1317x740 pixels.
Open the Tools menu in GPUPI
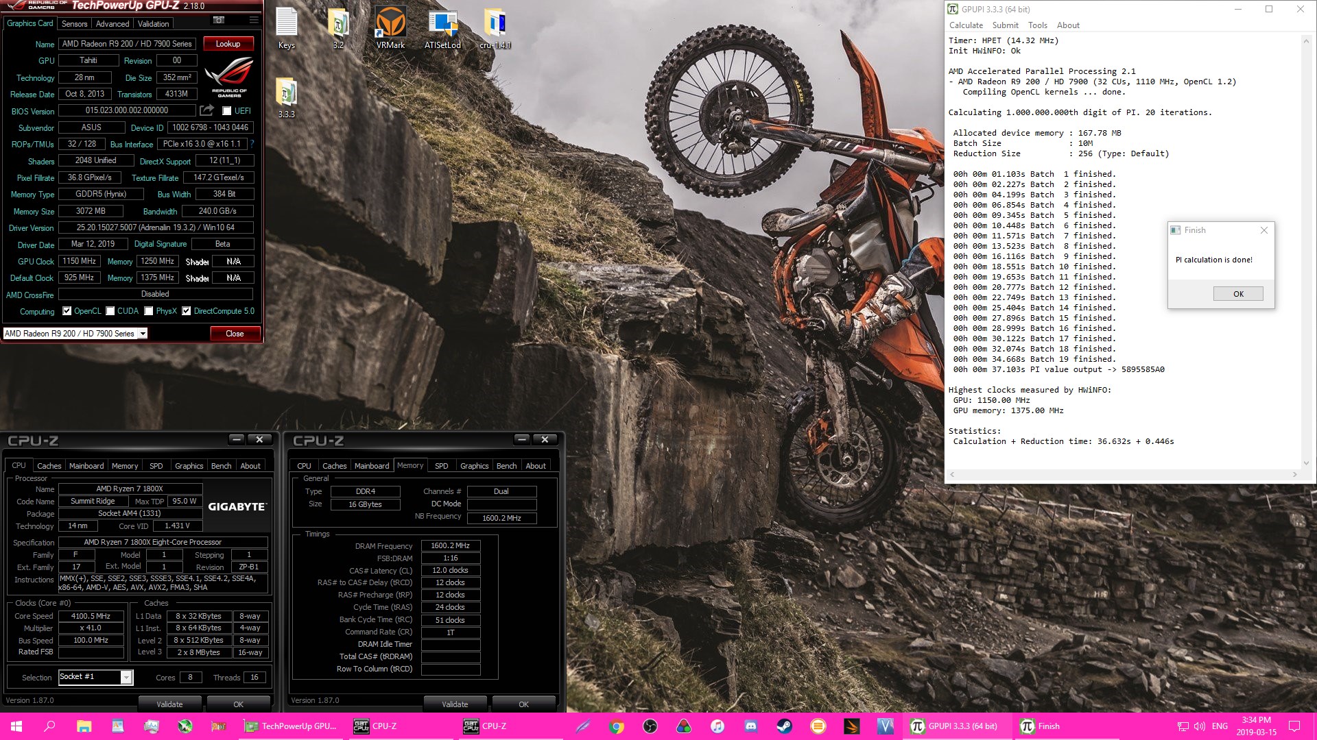point(1037,25)
